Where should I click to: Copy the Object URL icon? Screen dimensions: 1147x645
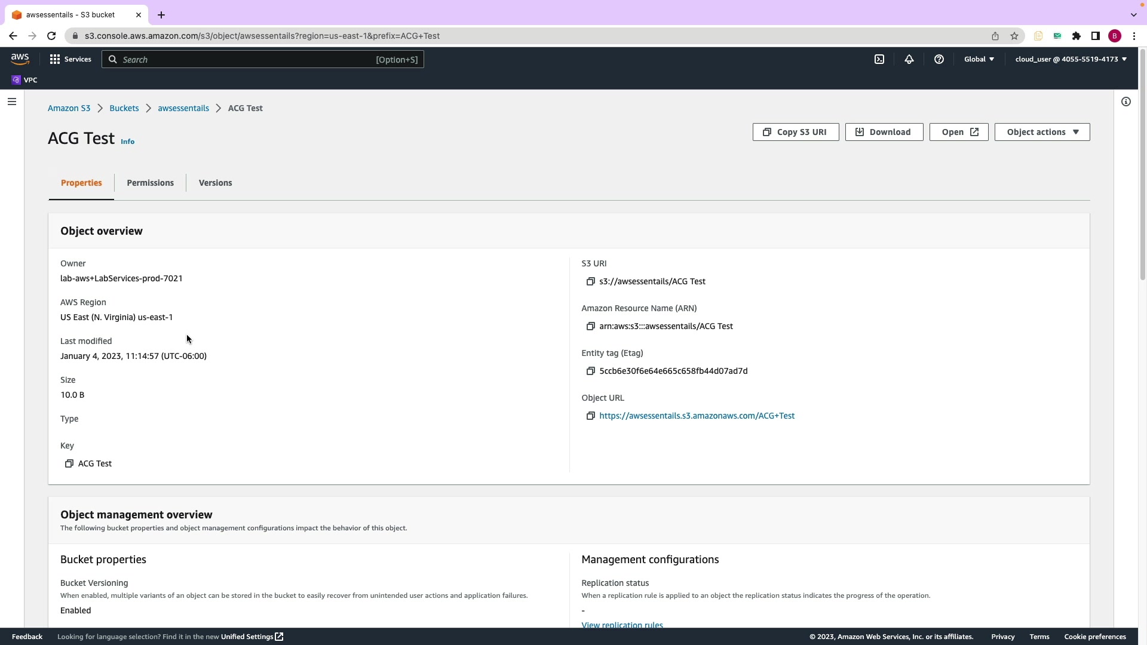[590, 416]
